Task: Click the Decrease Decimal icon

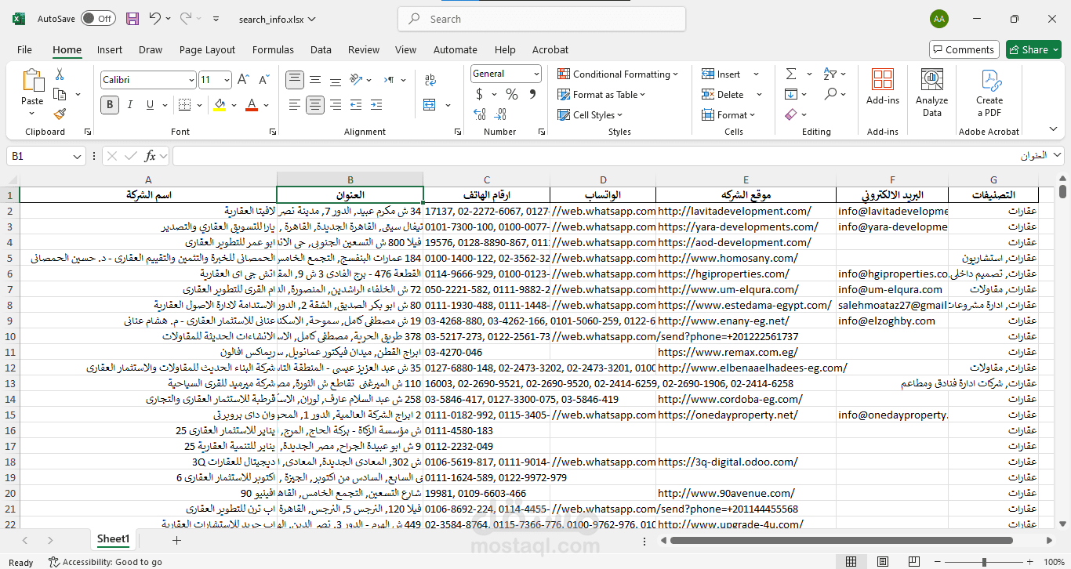Action: 500,114
